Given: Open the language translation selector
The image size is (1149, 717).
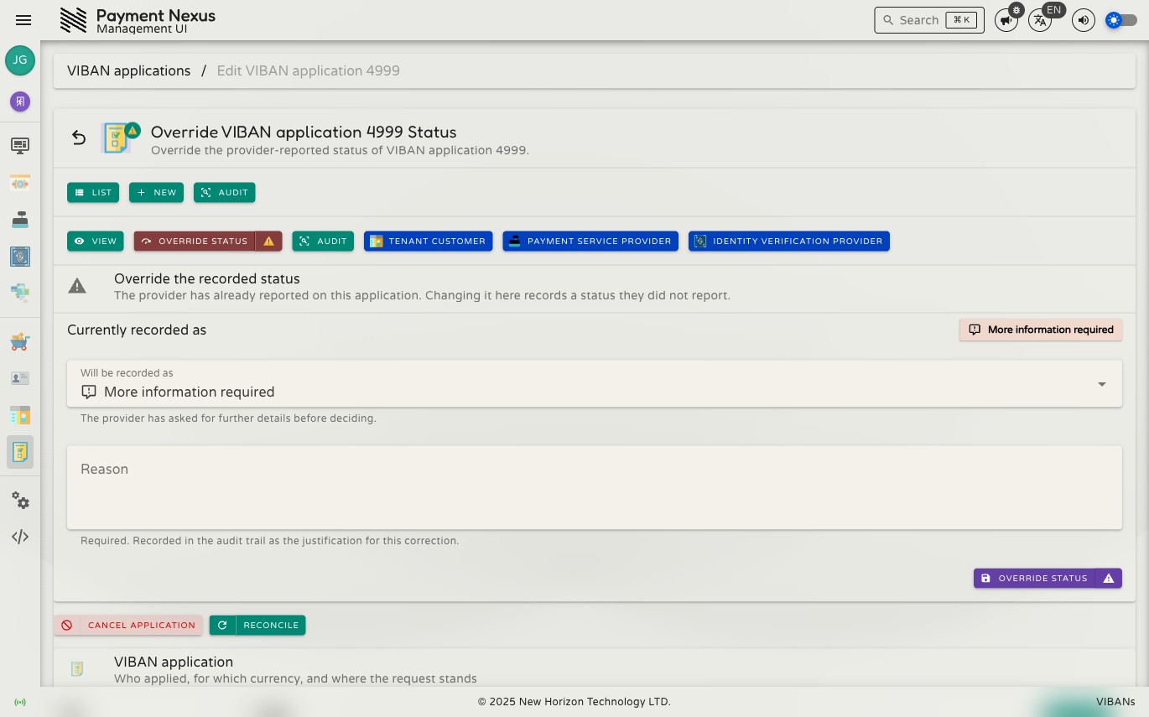Looking at the screenshot, I should click(x=1040, y=20).
